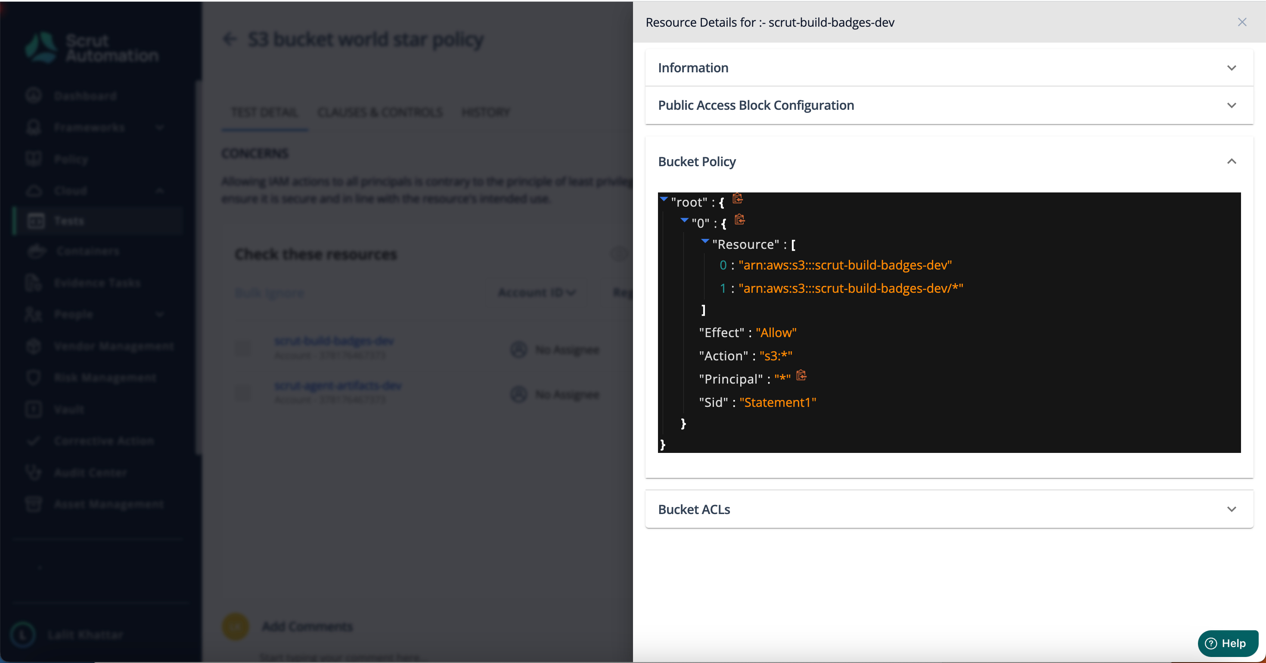Click the Vault sidebar icon
Screen dimensions: 1266x663
34,409
